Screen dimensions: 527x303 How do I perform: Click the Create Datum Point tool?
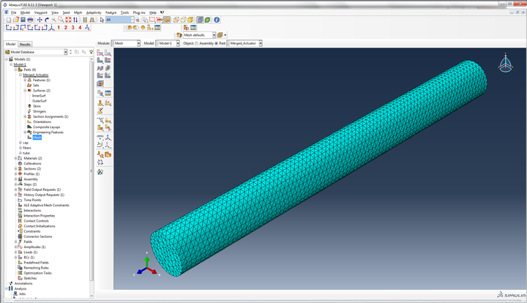100,137
